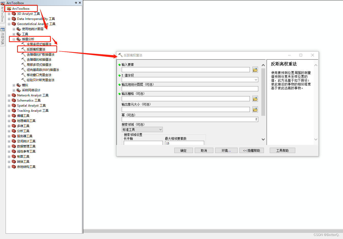The height and width of the screenshot is (239, 343).
Task: Expand the 模拟 toolset
Action: 14,85
